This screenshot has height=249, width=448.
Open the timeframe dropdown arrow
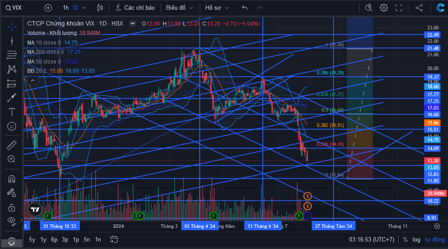(x=84, y=8)
